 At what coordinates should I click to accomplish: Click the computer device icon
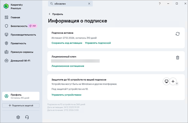(x=166, y=81)
